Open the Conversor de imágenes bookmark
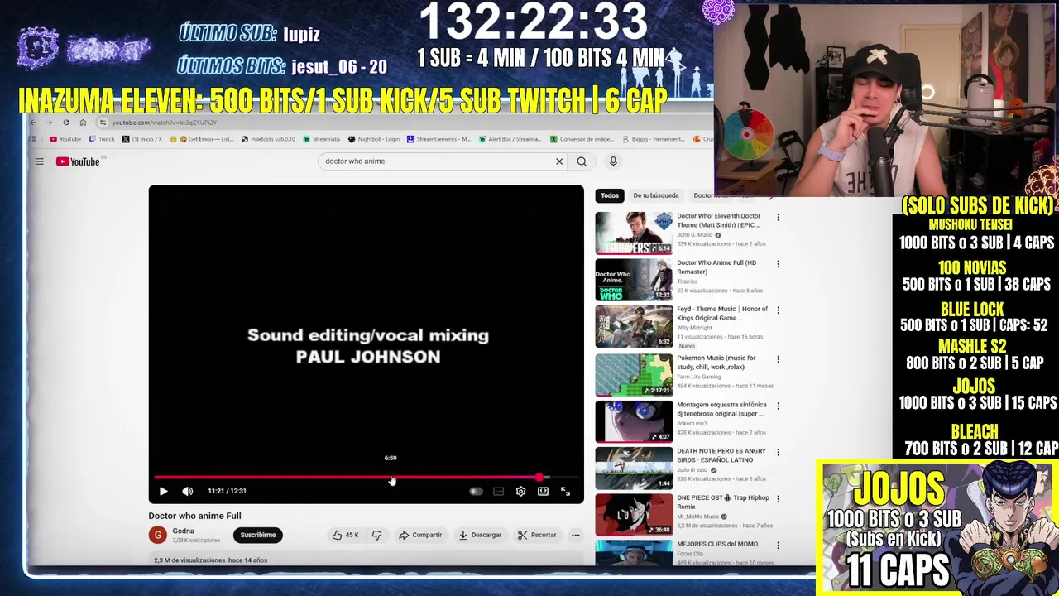The width and height of the screenshot is (1059, 596). click(x=582, y=139)
